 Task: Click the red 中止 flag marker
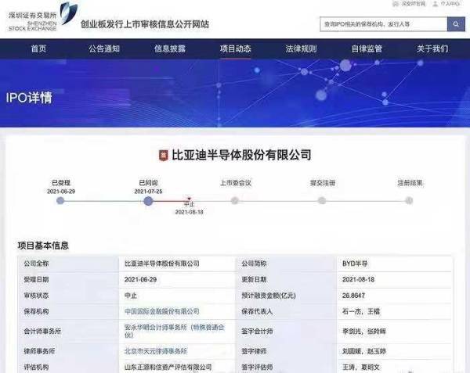188,199
